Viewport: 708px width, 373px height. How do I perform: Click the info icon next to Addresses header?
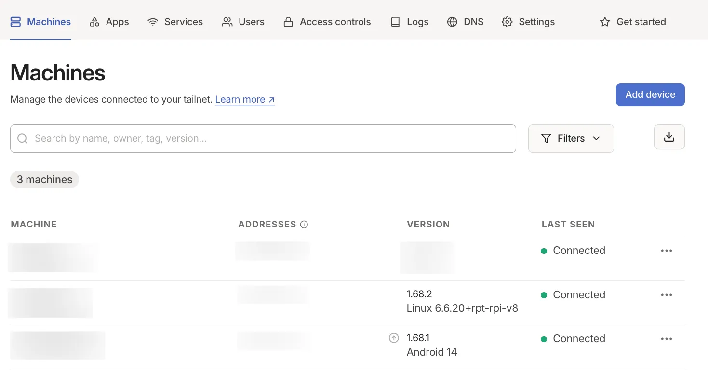coord(304,224)
